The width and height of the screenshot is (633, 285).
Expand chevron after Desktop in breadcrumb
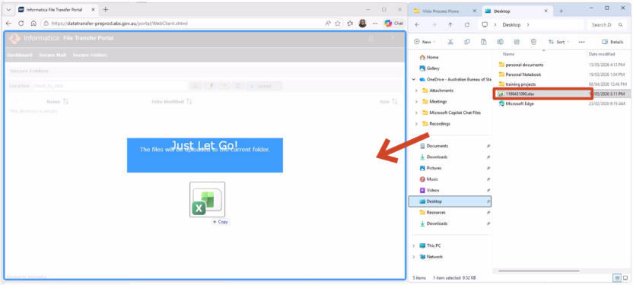tap(528, 24)
